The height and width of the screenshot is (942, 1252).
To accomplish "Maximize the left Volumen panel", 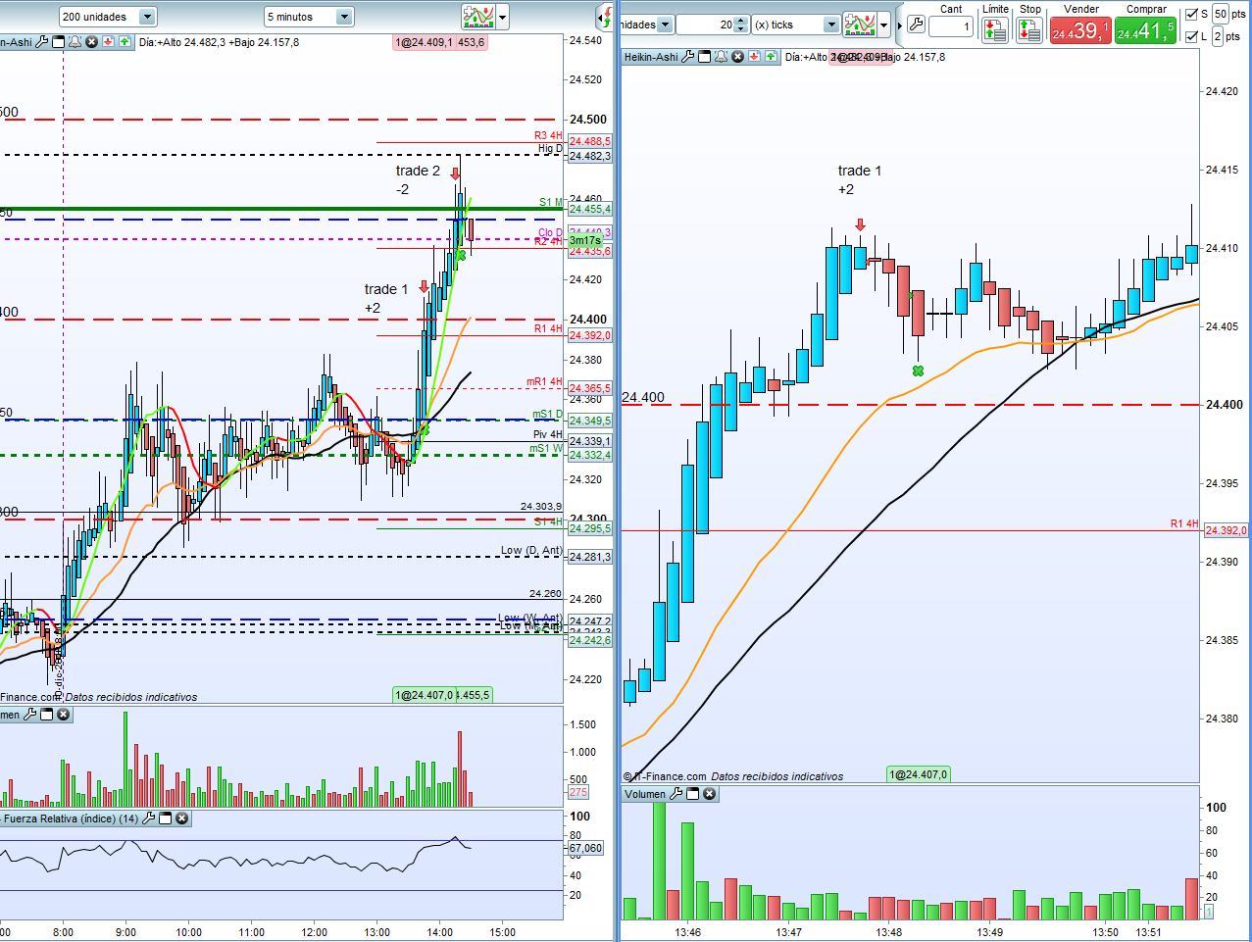I will click(x=46, y=715).
